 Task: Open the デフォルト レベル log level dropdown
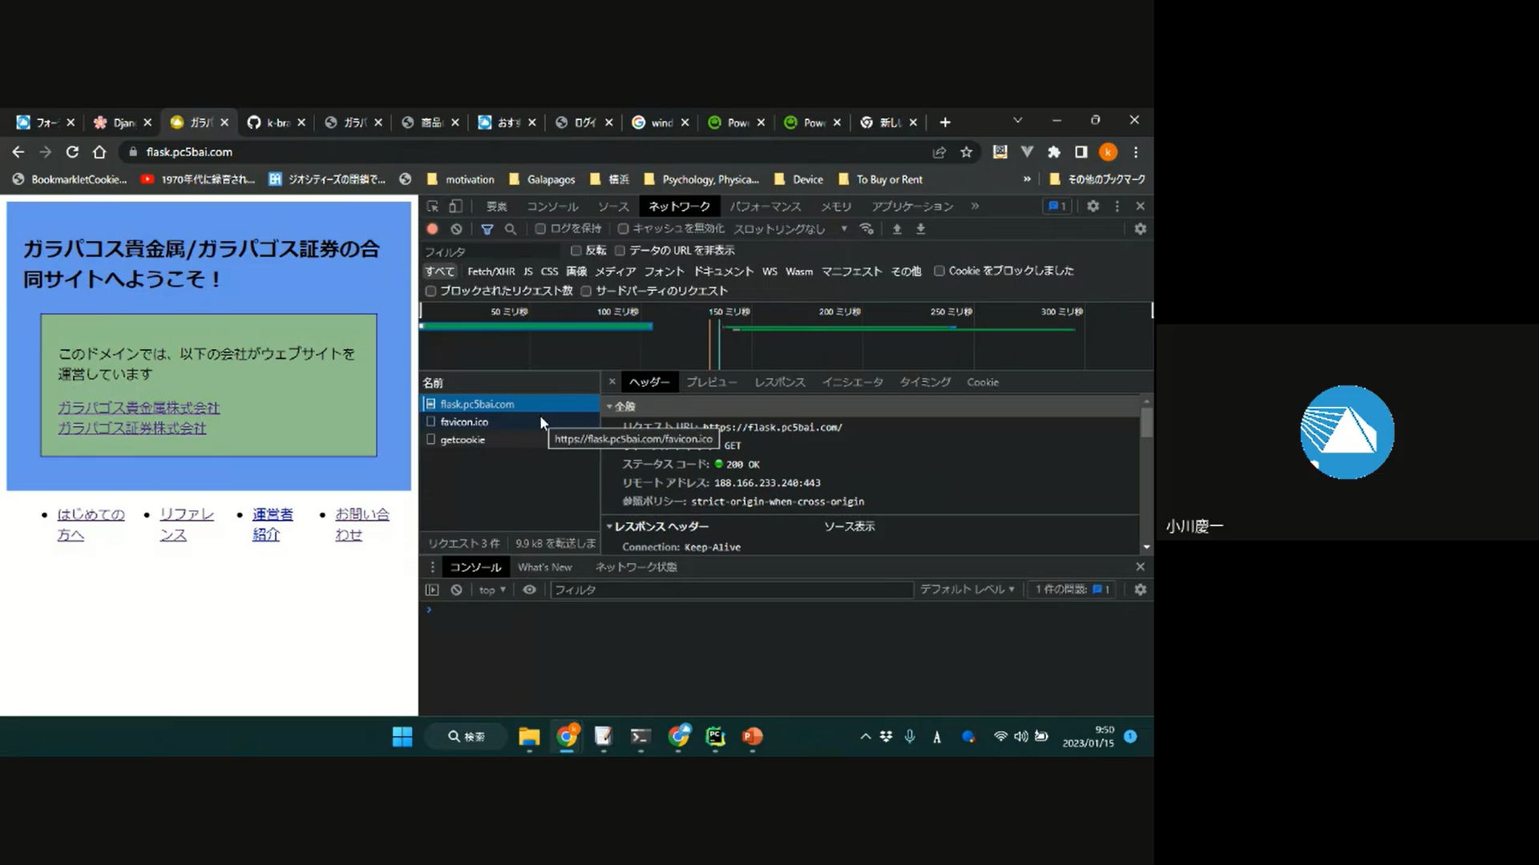[x=967, y=589]
